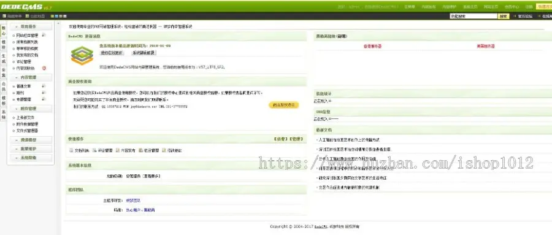This screenshot has width=552, height=235.
Task: Open 上传新文件 in the left menu
Action: (25, 118)
